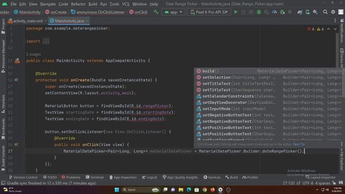Open the TODO tool window
Image resolution: width=345 pixels, height=194 pixels.
50,177
